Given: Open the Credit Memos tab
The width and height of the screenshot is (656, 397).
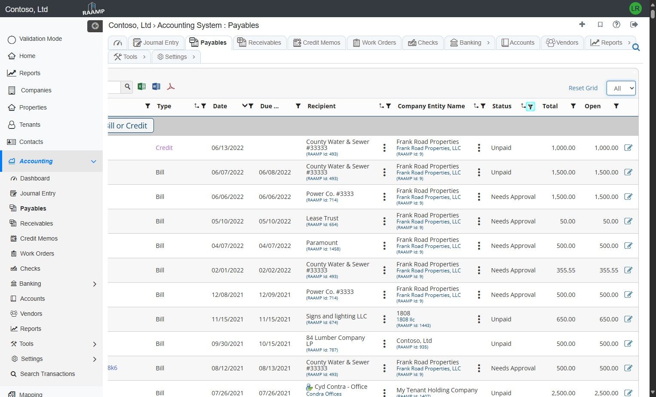Looking at the screenshot, I should (x=316, y=43).
